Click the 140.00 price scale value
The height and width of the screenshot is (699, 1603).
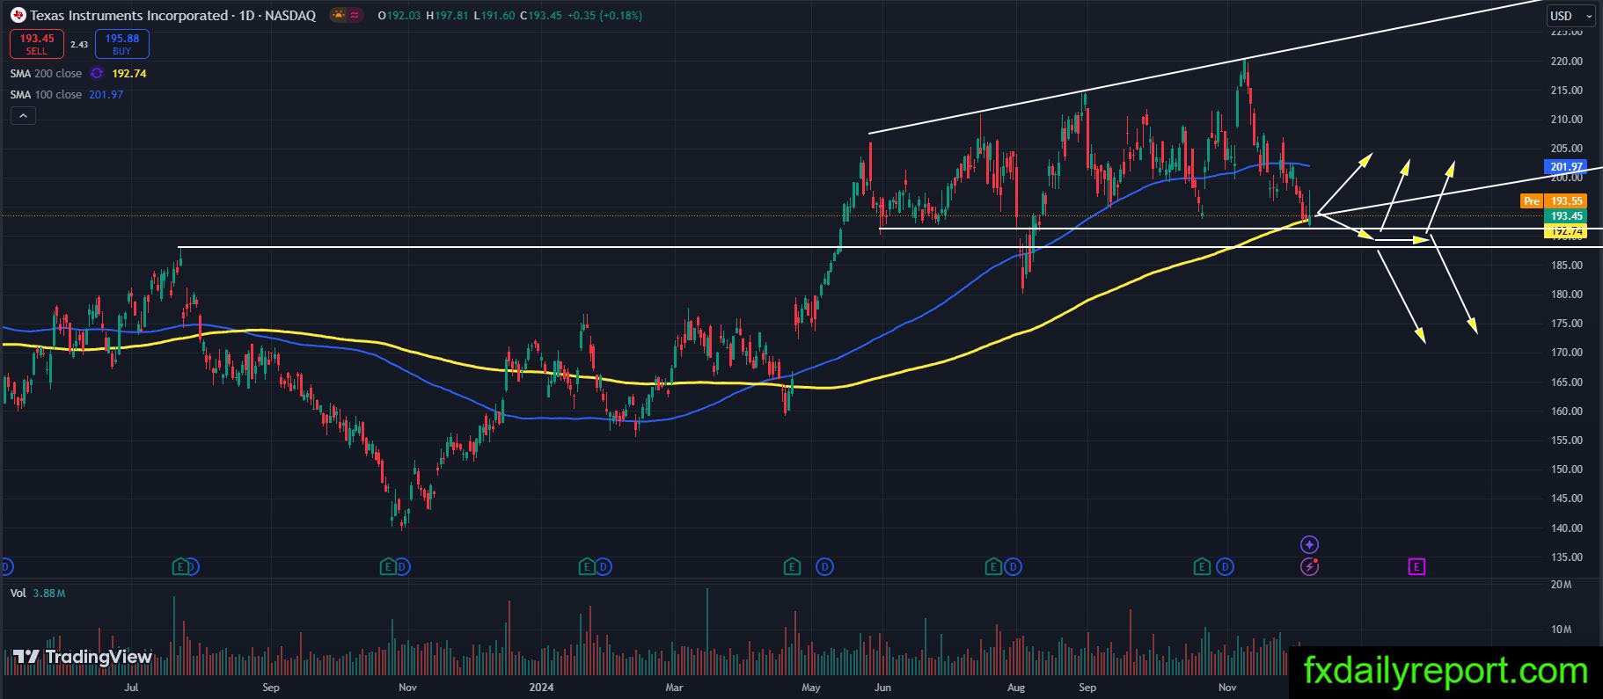(x=1567, y=528)
